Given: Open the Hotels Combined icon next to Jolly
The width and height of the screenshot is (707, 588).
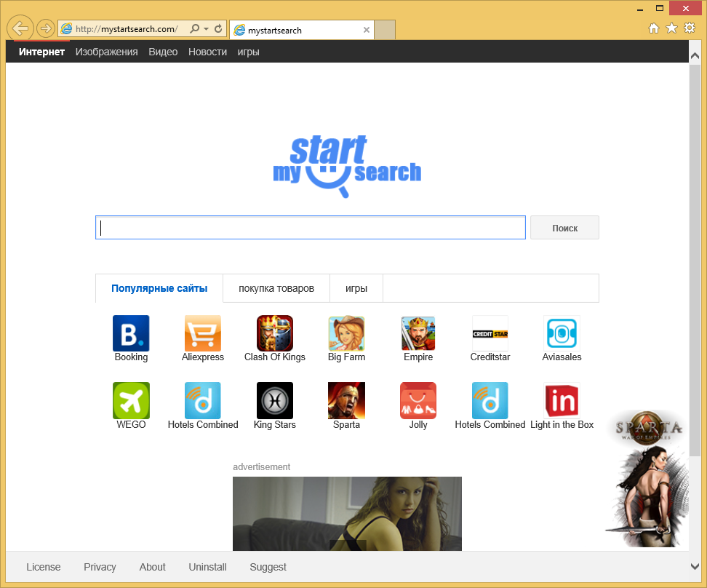Looking at the screenshot, I should point(490,401).
